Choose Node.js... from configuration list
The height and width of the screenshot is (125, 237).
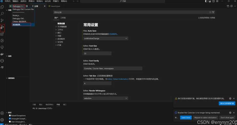(23, 16)
